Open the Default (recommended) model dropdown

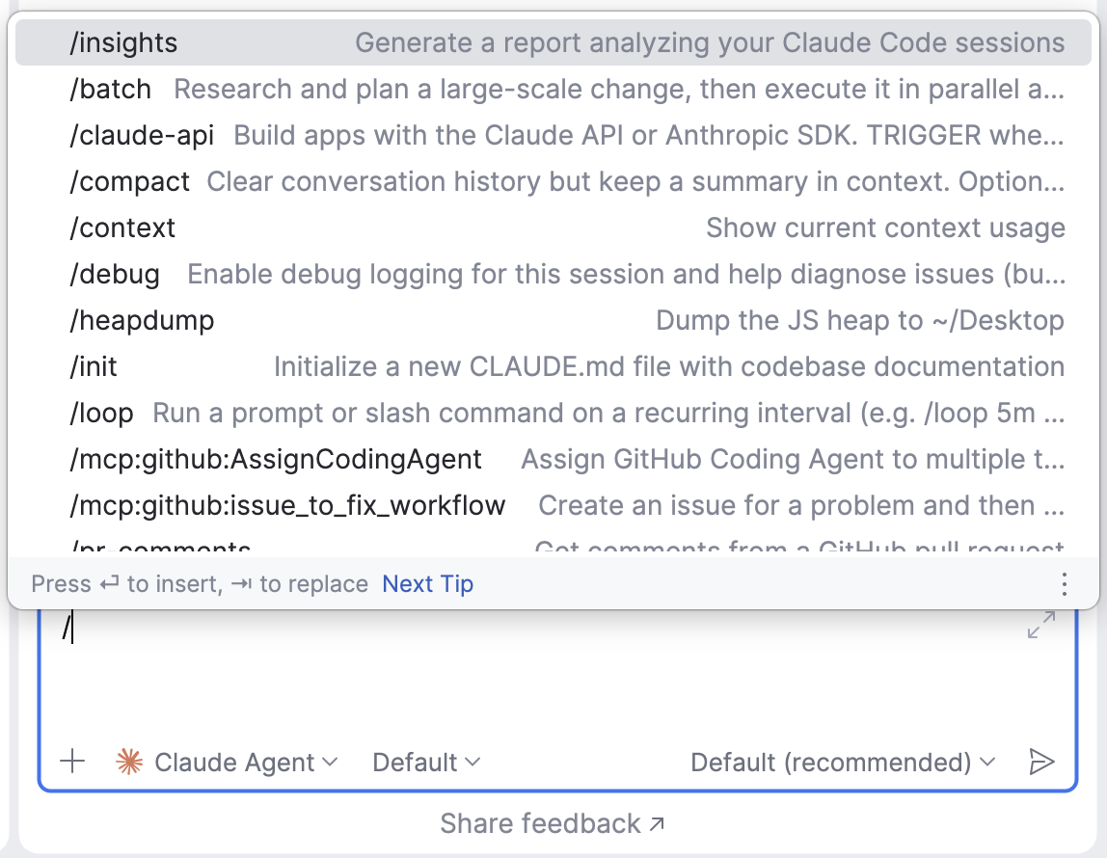coord(842,763)
